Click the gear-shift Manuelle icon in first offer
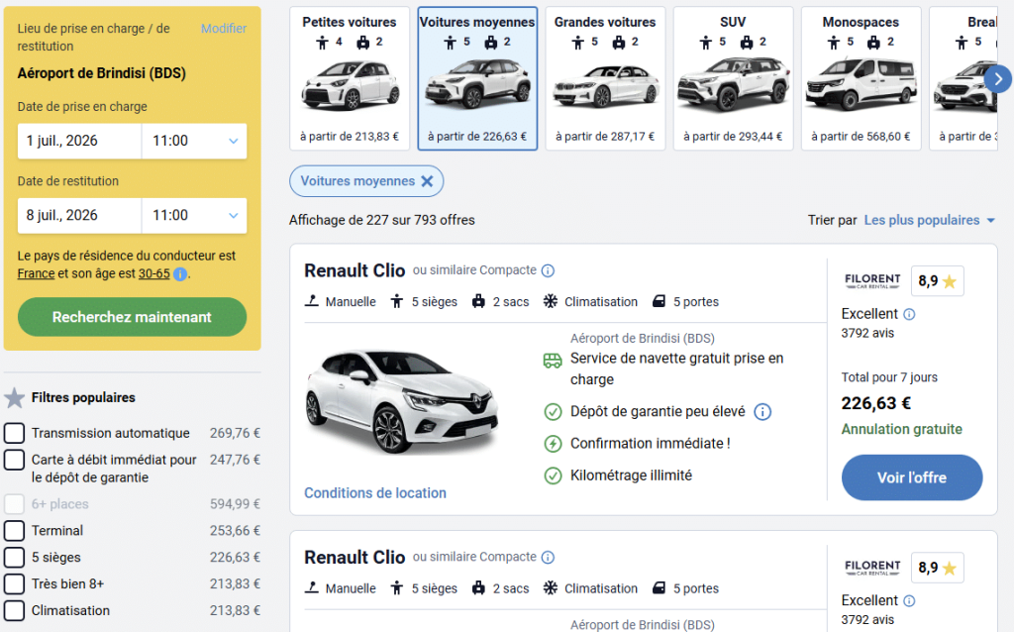Image resolution: width=1014 pixels, height=632 pixels. (x=312, y=301)
